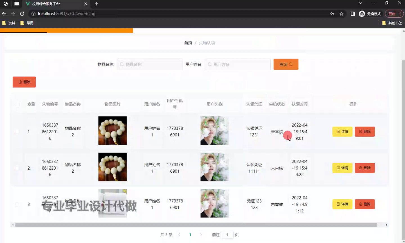Open the 资料 bookmarks folder
Image resolution: width=405 pixels, height=243 pixels.
tap(9, 23)
